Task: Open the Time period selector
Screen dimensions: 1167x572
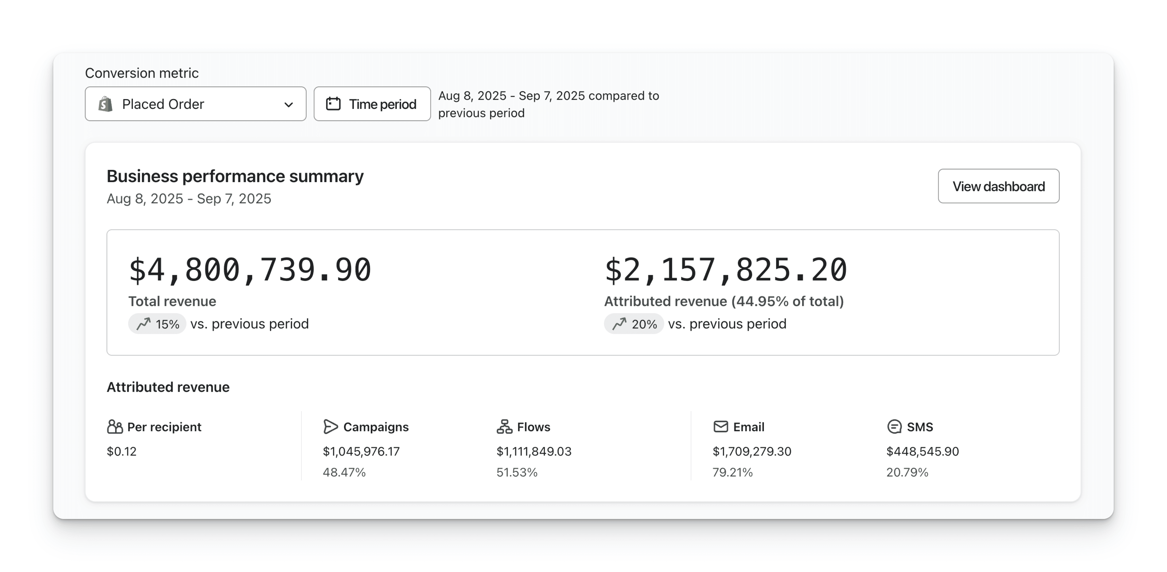Action: click(372, 104)
